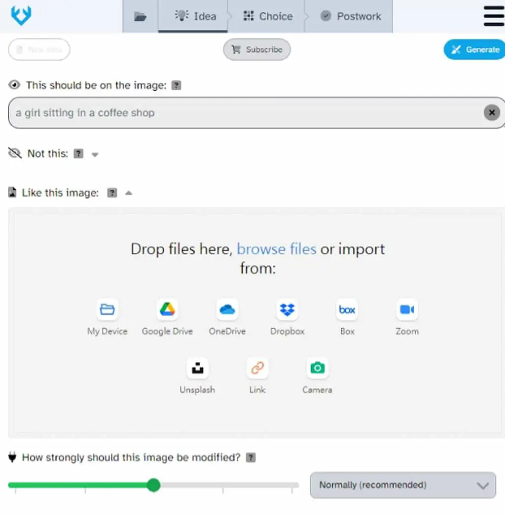Open the folder icon tab

click(x=140, y=16)
